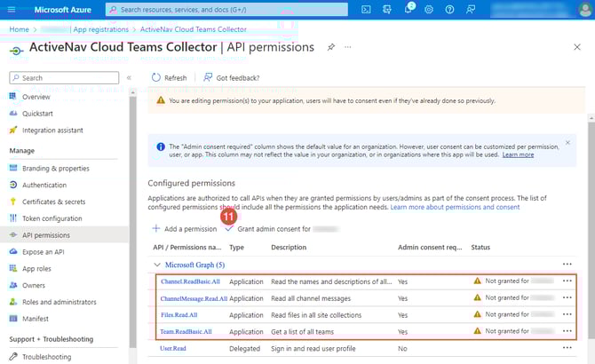Collapse the left menu with double chevron
Screen dimensions: 595x364
coord(129,78)
